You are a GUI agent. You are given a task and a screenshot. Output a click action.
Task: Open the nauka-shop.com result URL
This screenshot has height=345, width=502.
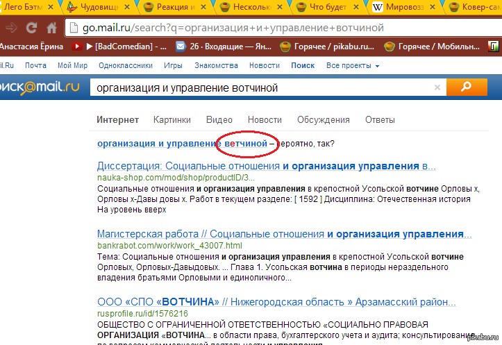tap(176, 178)
